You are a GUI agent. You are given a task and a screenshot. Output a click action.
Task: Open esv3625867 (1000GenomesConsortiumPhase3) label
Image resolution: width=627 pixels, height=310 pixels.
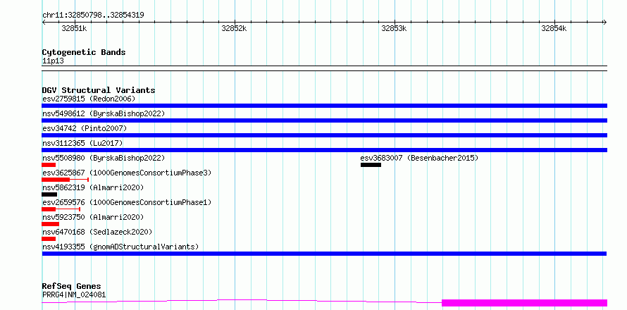pyautogui.click(x=127, y=173)
